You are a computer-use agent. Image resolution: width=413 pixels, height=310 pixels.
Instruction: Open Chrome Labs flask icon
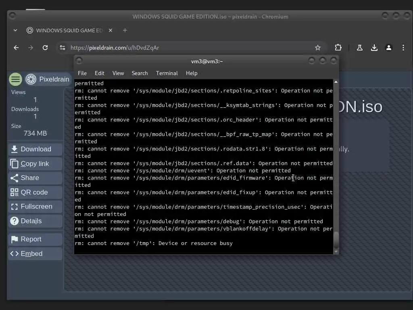coord(359,48)
